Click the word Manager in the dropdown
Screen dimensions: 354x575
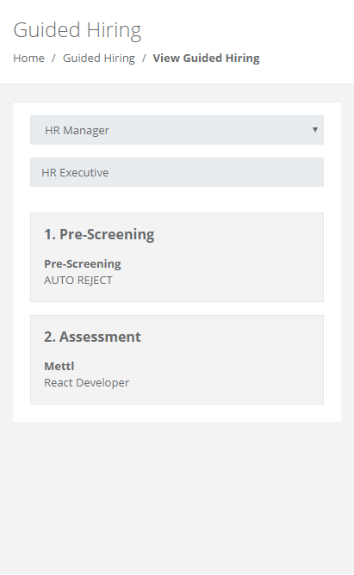86,131
